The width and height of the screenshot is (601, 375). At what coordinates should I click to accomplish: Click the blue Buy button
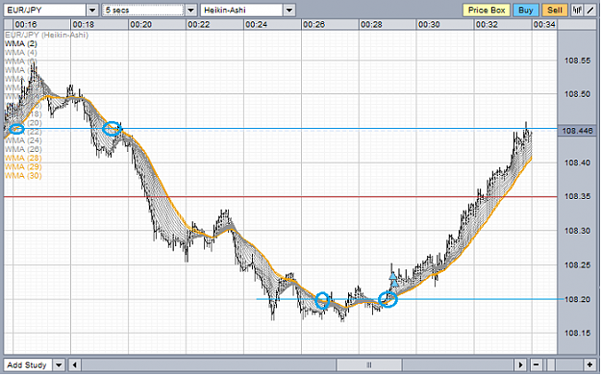[x=525, y=11]
